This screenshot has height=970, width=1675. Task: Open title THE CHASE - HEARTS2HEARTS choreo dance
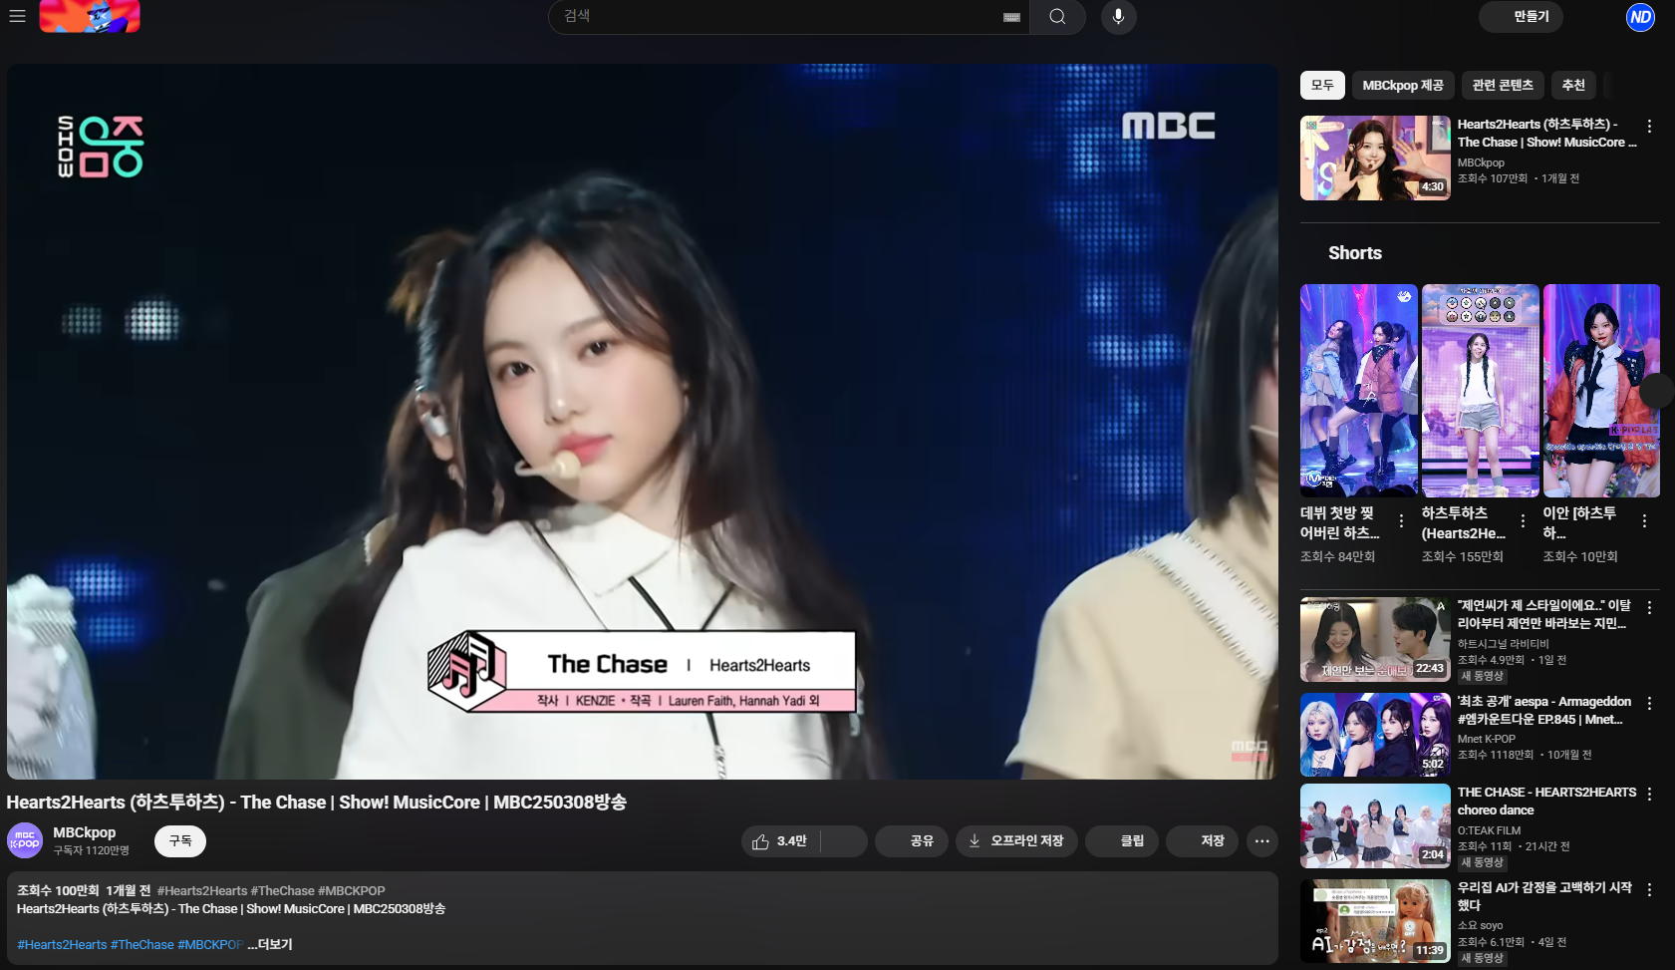[1546, 802]
